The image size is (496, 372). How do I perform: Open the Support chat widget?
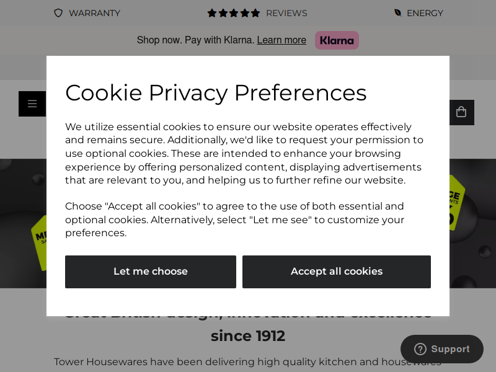(x=442, y=349)
